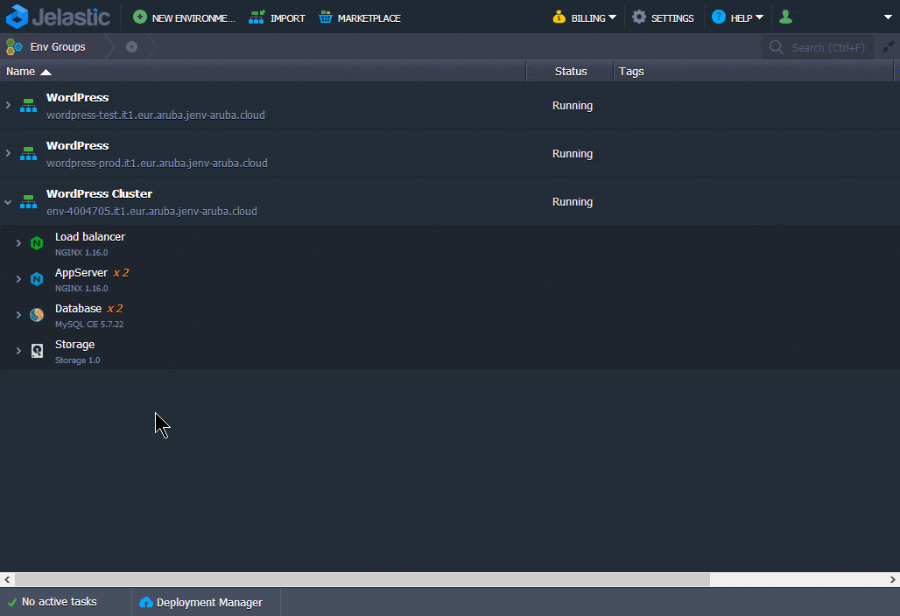Add a new env group with plus icon
Image resolution: width=900 pixels, height=616 pixels.
(x=131, y=47)
